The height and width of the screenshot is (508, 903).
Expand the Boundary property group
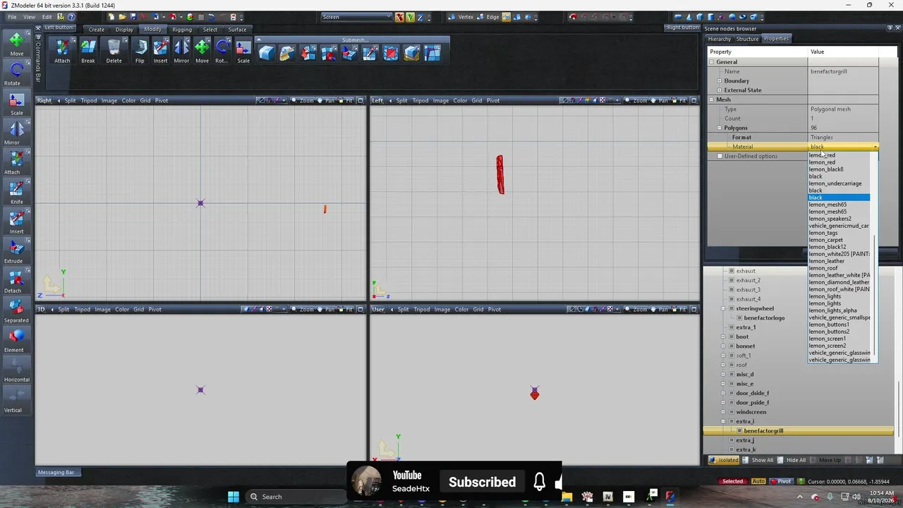tap(720, 81)
